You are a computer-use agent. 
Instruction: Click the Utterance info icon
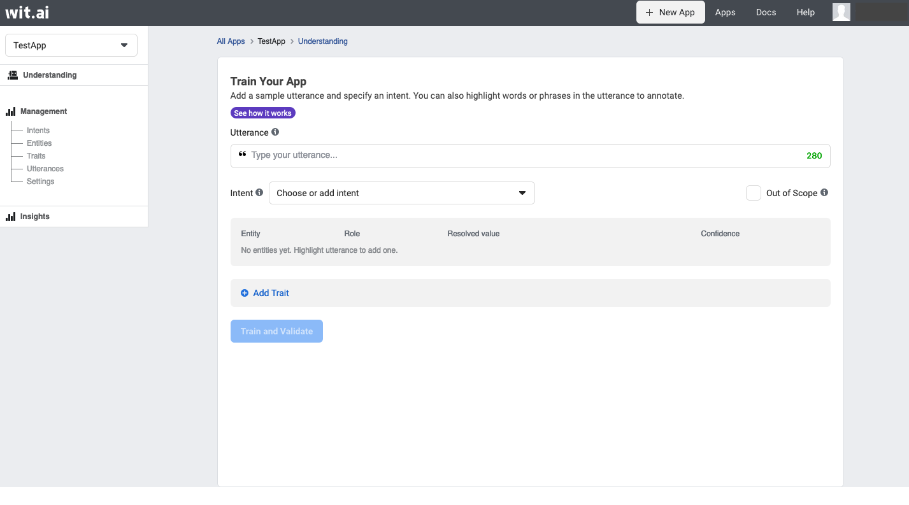click(275, 132)
